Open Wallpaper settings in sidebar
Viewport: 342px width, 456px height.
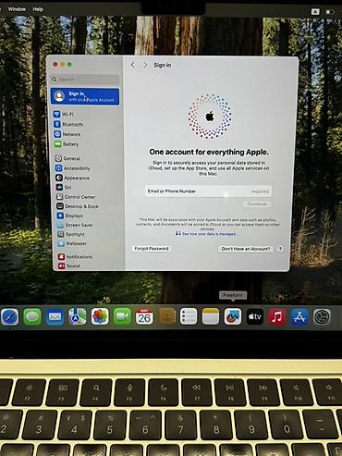point(72,243)
